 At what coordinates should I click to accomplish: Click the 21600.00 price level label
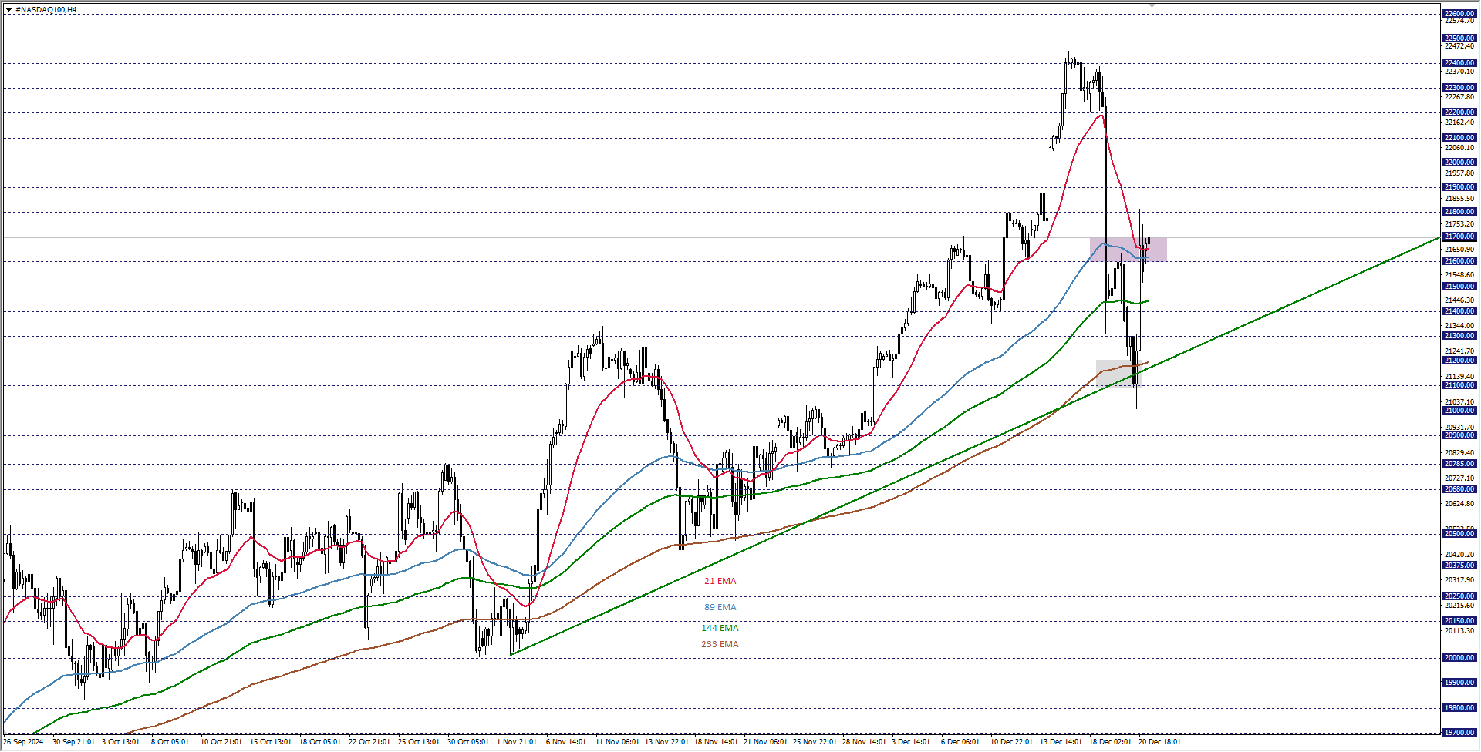point(1459,261)
